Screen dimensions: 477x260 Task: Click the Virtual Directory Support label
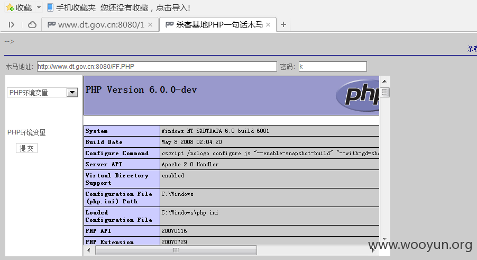pyautogui.click(x=117, y=179)
